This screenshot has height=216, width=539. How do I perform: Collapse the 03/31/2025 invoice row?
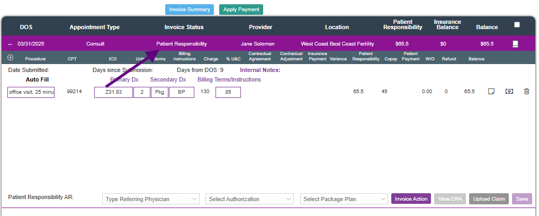click(x=10, y=44)
